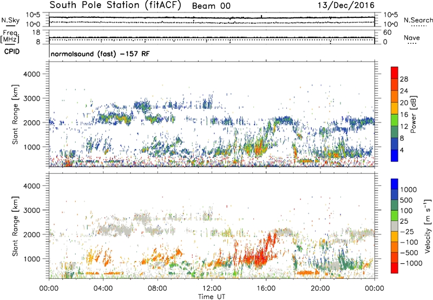The image size is (433, 300).
Task: Click '500' on the velocity scale
Action: coord(406,200)
